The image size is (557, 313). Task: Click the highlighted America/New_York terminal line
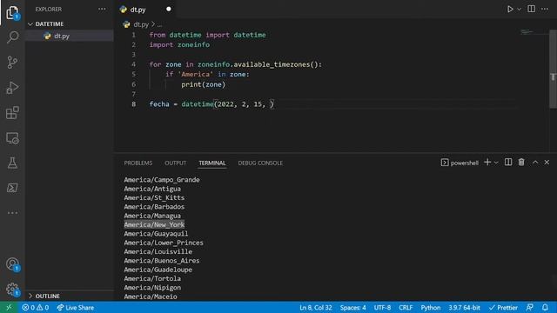[x=154, y=224]
